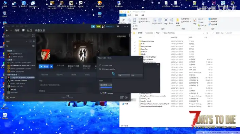Open New Item dropdown in Explorer ribbon
Viewport: 240px width, 134px height.
pos(186,19)
